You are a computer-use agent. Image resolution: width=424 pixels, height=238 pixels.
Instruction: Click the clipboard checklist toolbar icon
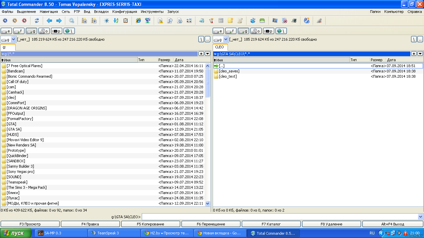126,20
